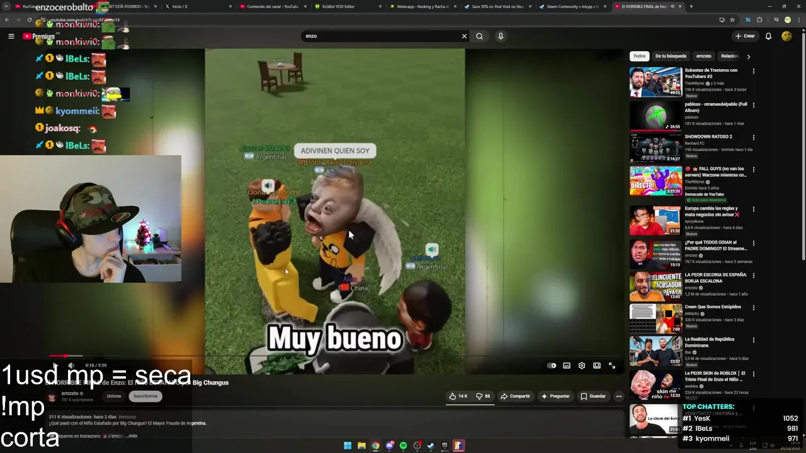Expand description with '...más'
This screenshot has width=806, height=453.
point(131,435)
